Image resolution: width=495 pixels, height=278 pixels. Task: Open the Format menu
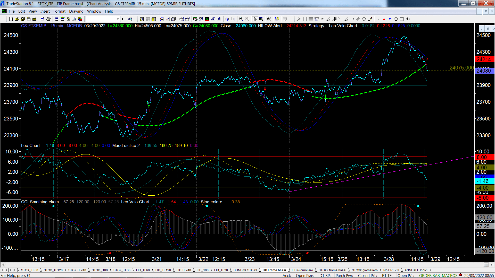[59, 11]
